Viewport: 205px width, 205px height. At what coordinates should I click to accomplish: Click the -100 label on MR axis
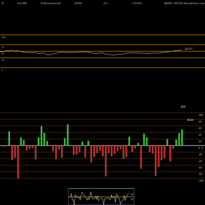click(201, 181)
